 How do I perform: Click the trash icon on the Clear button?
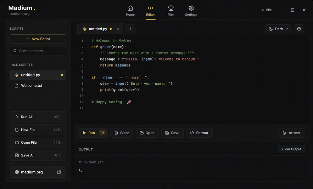coord(116,133)
